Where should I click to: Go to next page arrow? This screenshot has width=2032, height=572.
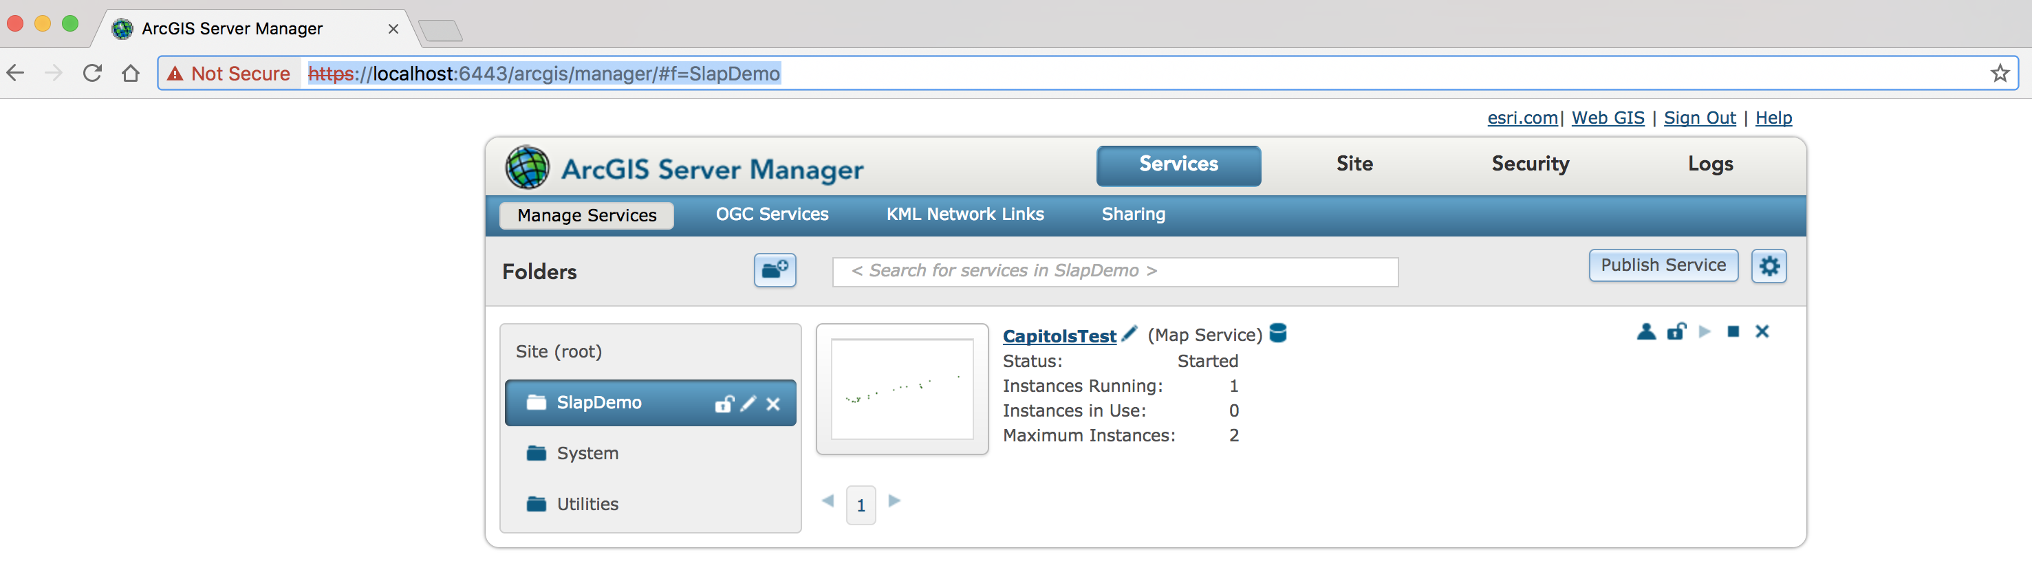(894, 500)
